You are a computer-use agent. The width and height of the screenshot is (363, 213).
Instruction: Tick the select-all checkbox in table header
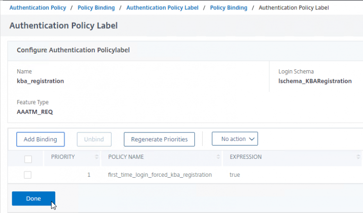point(28,159)
